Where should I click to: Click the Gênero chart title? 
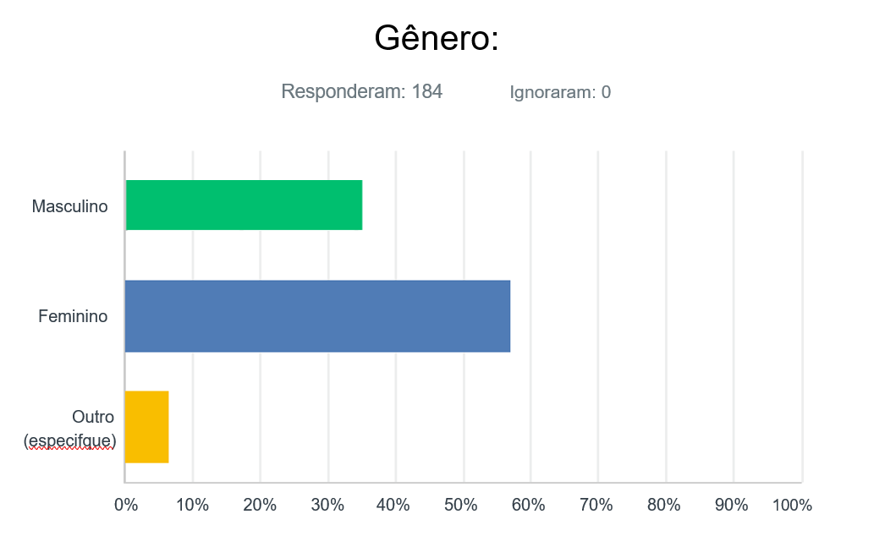click(437, 39)
